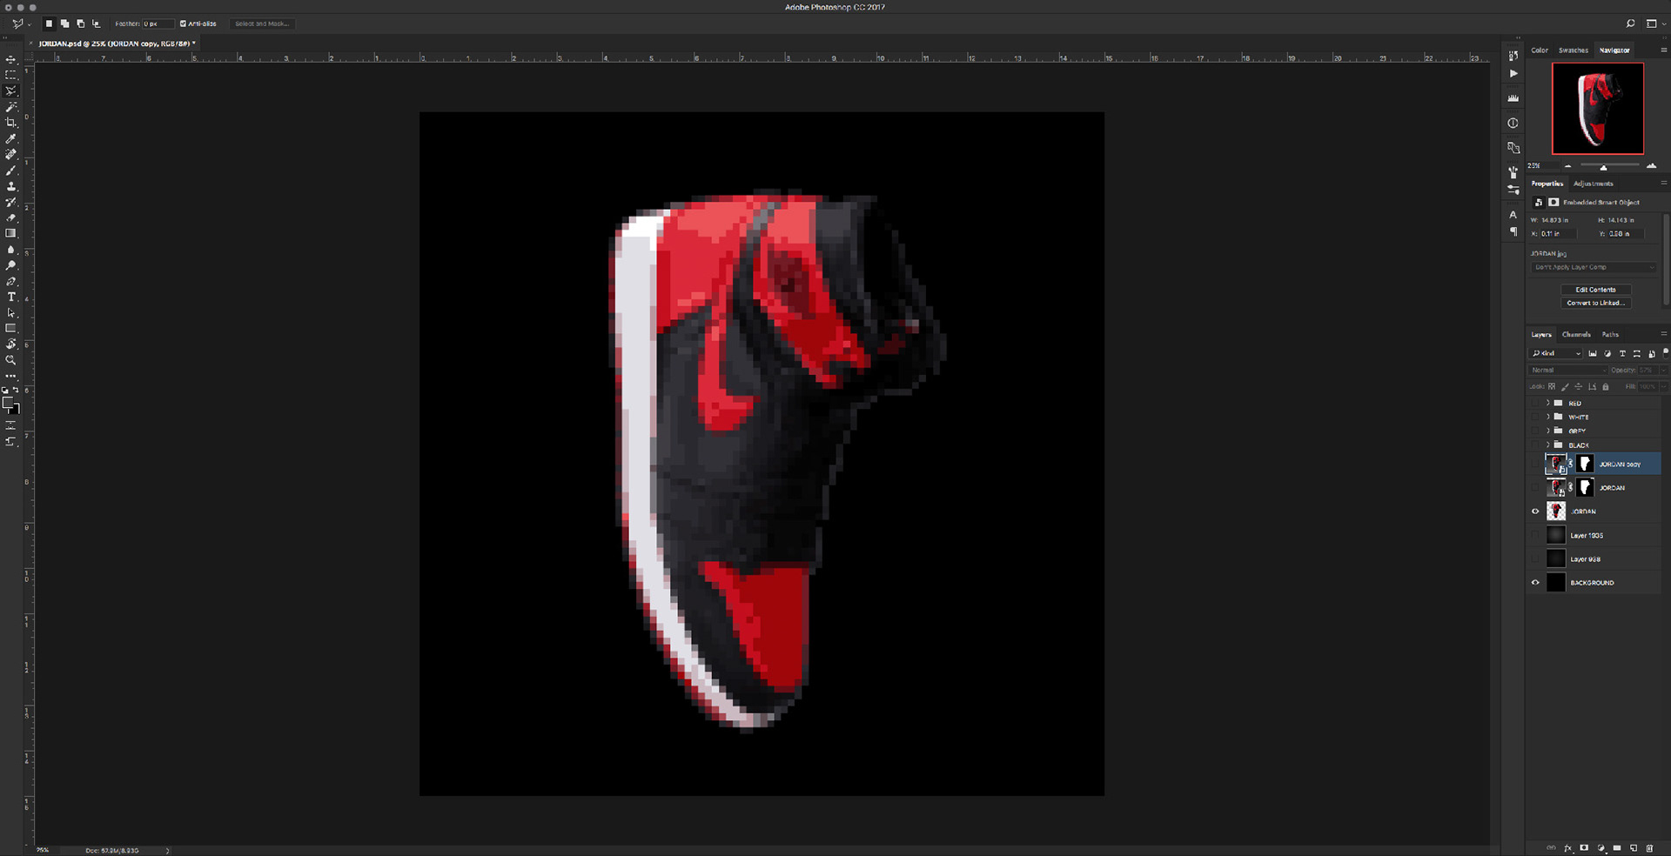Open the tool preset picker arrow

[x=29, y=24]
